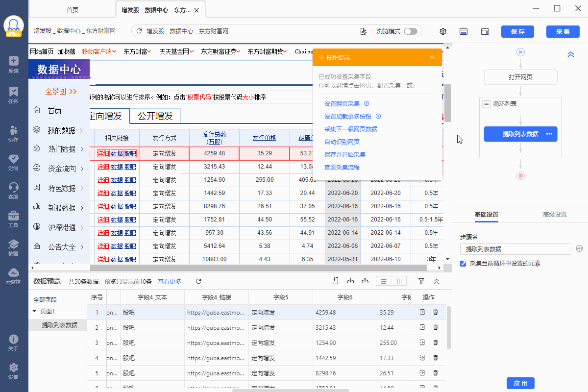
Task: Open 新建 in the left sidebar
Action: 14,64
